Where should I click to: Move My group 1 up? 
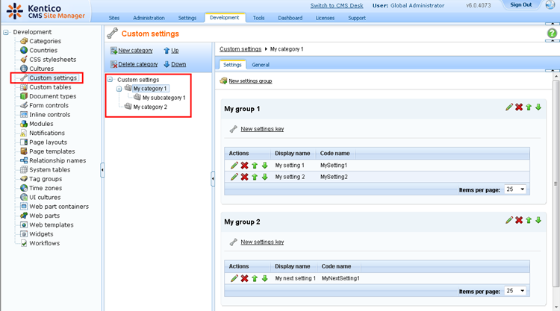click(529, 107)
